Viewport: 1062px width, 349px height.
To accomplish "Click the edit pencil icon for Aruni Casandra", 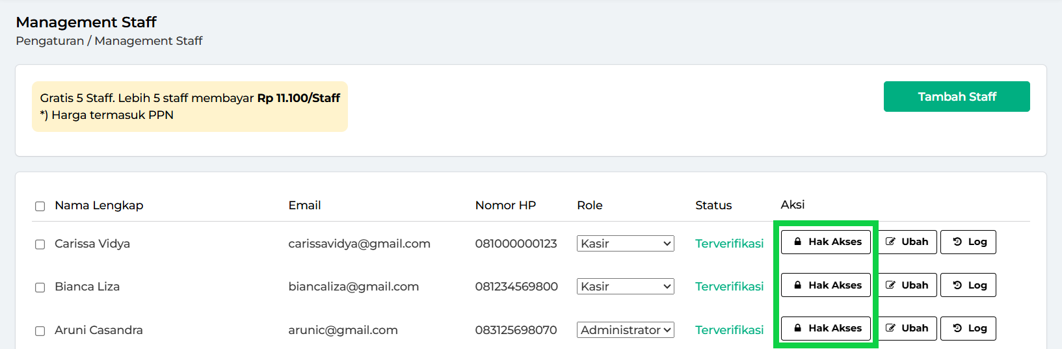I will coord(890,328).
